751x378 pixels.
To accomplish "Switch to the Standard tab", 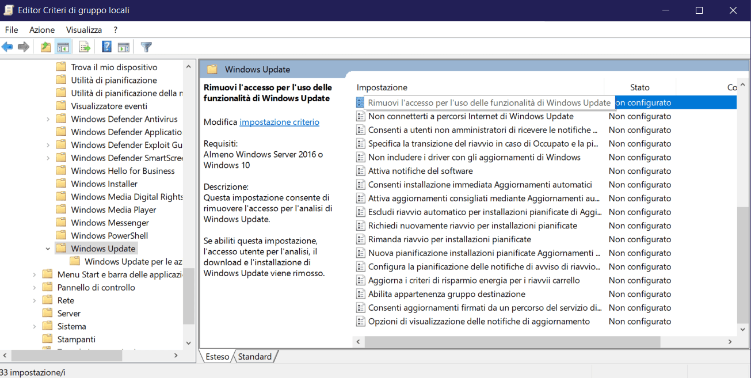I will pyautogui.click(x=255, y=357).
